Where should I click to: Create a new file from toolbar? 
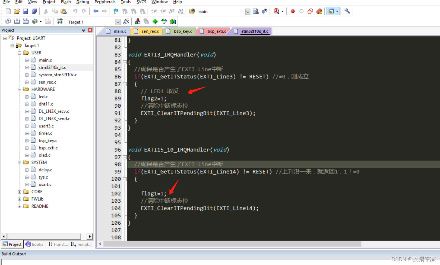[8, 11]
